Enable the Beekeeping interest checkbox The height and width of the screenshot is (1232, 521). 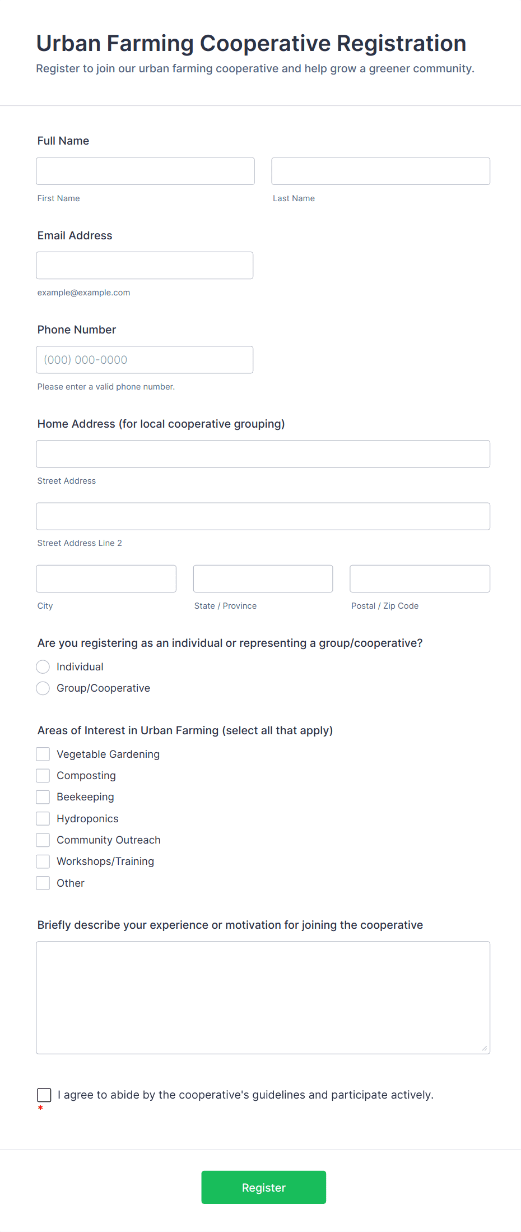pyautogui.click(x=43, y=796)
